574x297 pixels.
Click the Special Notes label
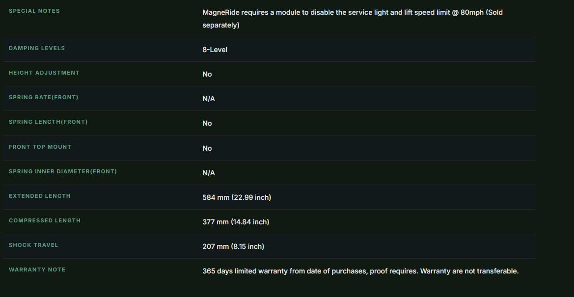34,11
